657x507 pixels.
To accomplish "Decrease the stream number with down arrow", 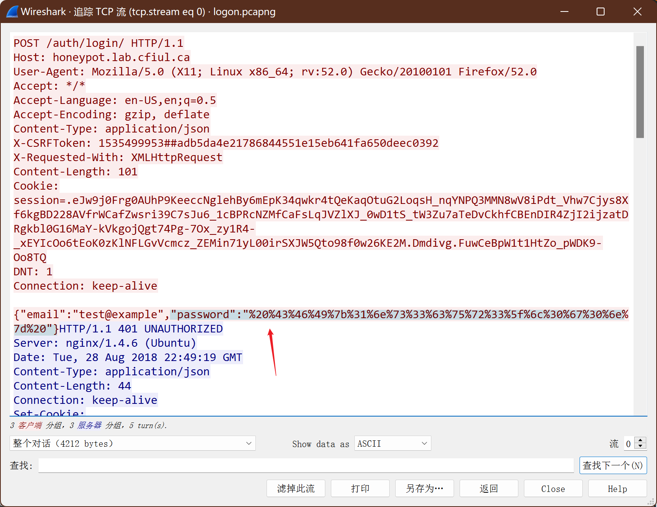I will 640,446.
